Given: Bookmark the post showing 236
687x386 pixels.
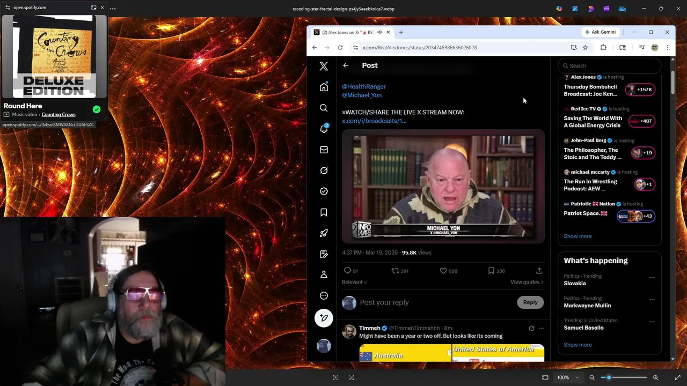Looking at the screenshot, I should [x=491, y=271].
